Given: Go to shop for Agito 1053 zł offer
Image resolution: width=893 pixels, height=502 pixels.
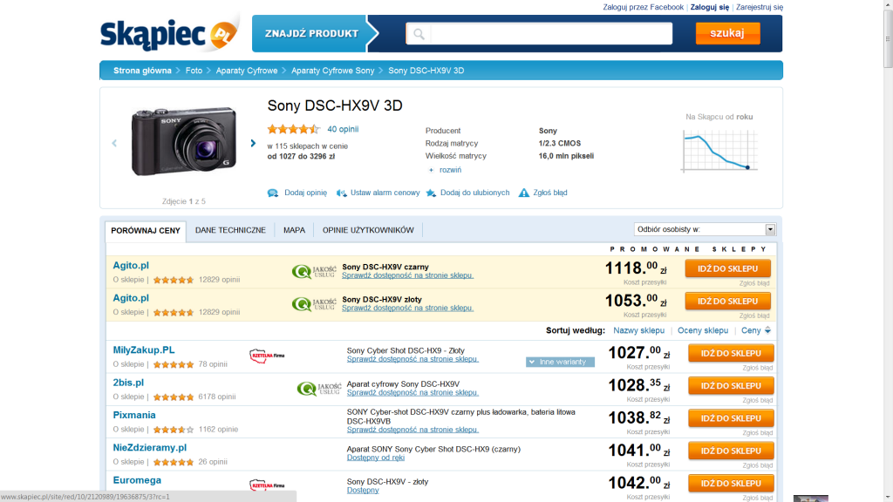Looking at the screenshot, I should pyautogui.click(x=728, y=301).
